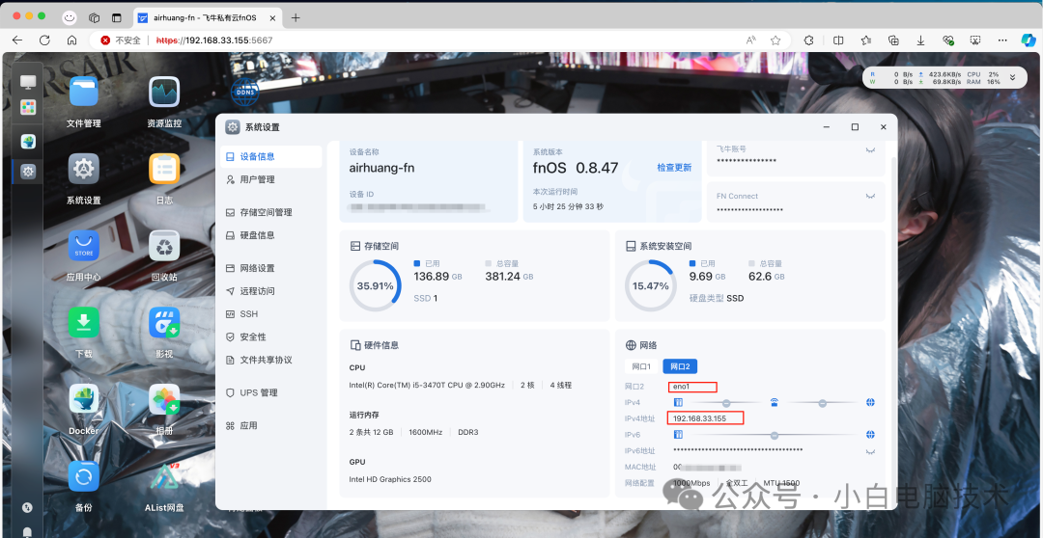Viewport: 1043px width, 538px height.
Task: Open 设备信息 in settings sidebar
Action: click(x=271, y=157)
